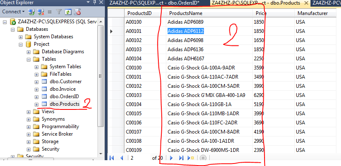Click the Price column header
This screenshot has height=166, width=341.
[273, 13]
